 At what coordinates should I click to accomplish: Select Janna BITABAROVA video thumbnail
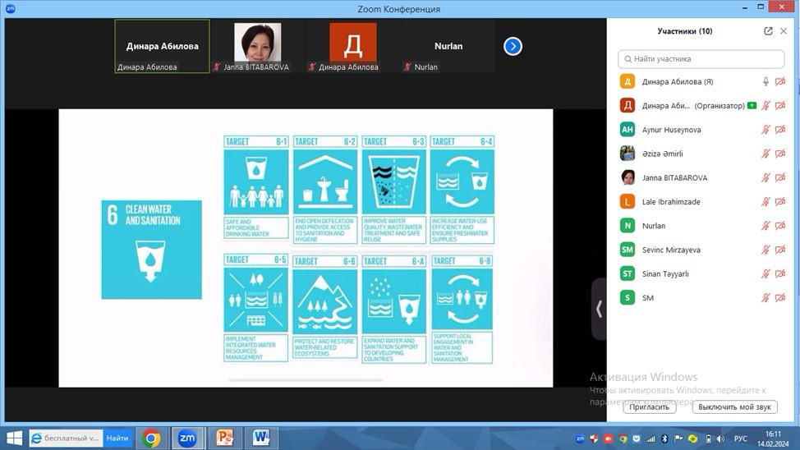tap(257, 47)
